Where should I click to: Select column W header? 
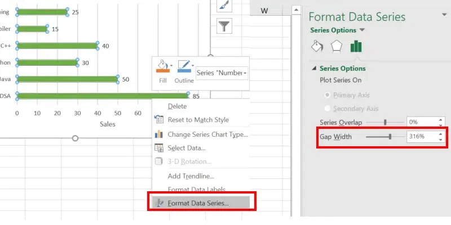tap(264, 11)
